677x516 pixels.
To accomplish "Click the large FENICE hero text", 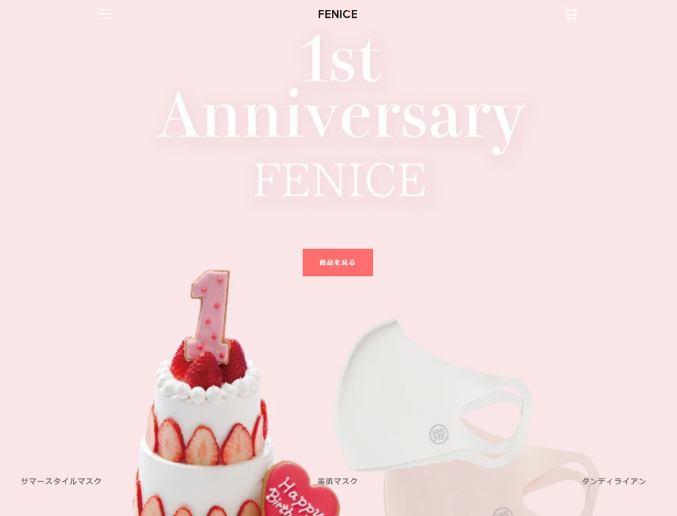I will coord(340,180).
